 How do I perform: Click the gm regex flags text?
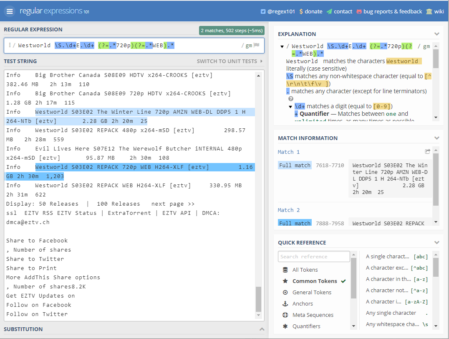(x=249, y=45)
